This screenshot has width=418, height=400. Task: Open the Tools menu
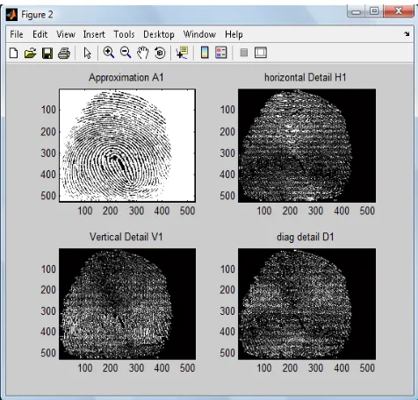click(124, 34)
